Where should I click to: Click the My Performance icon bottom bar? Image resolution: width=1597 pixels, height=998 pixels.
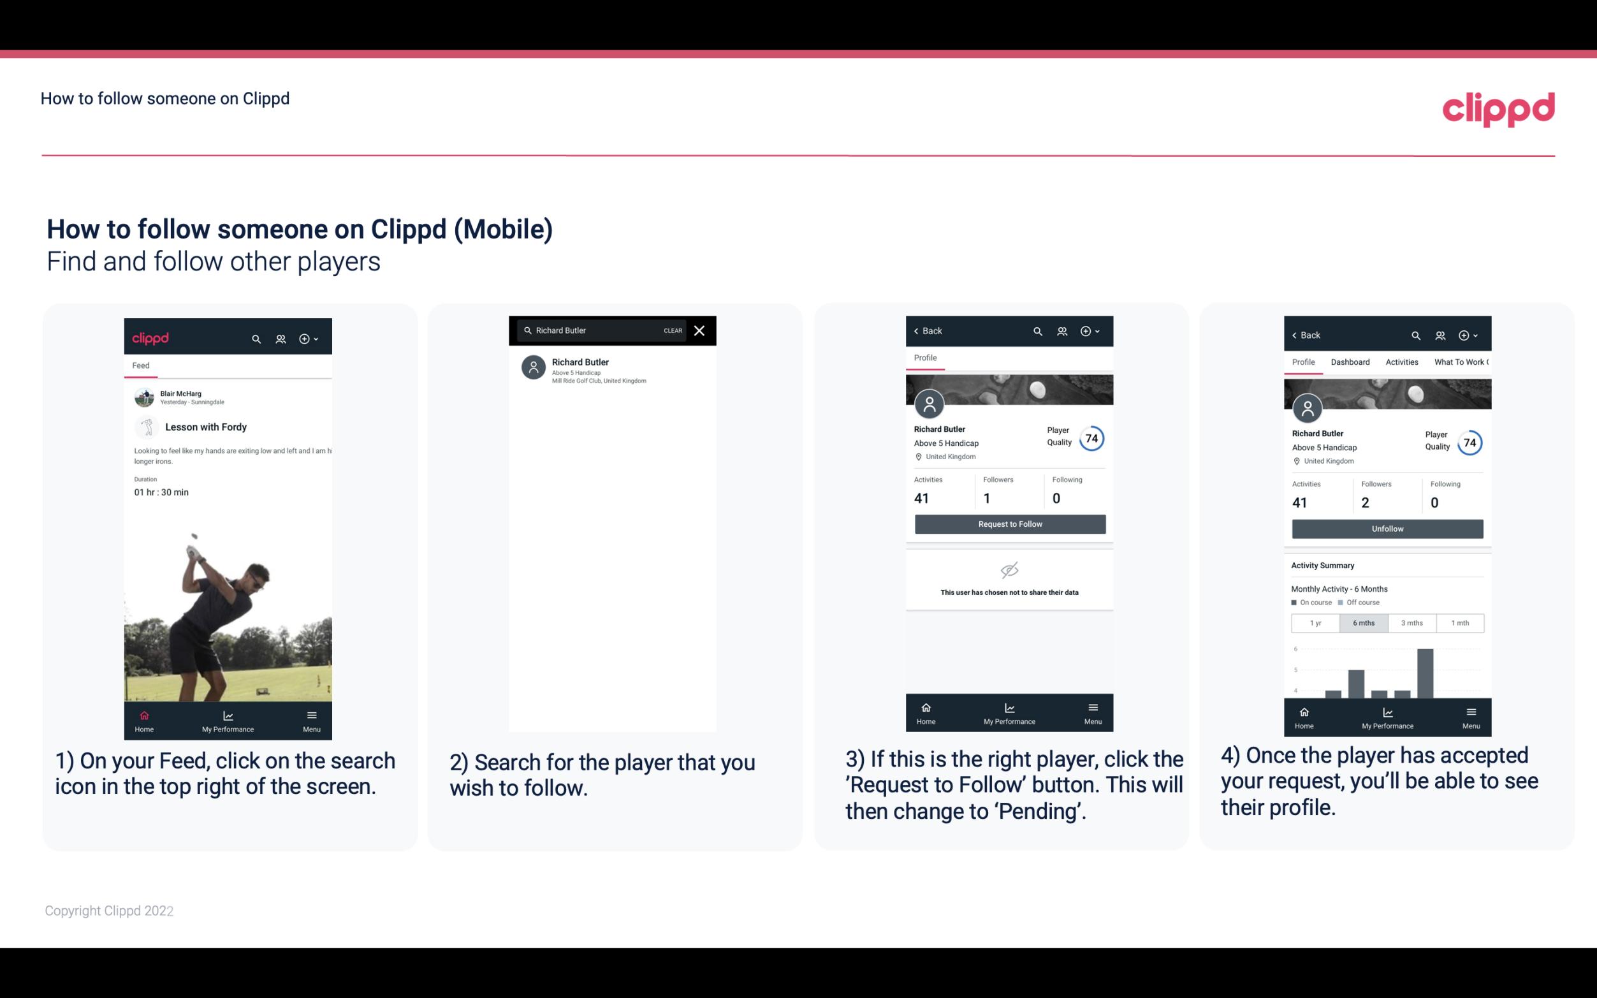tap(228, 714)
